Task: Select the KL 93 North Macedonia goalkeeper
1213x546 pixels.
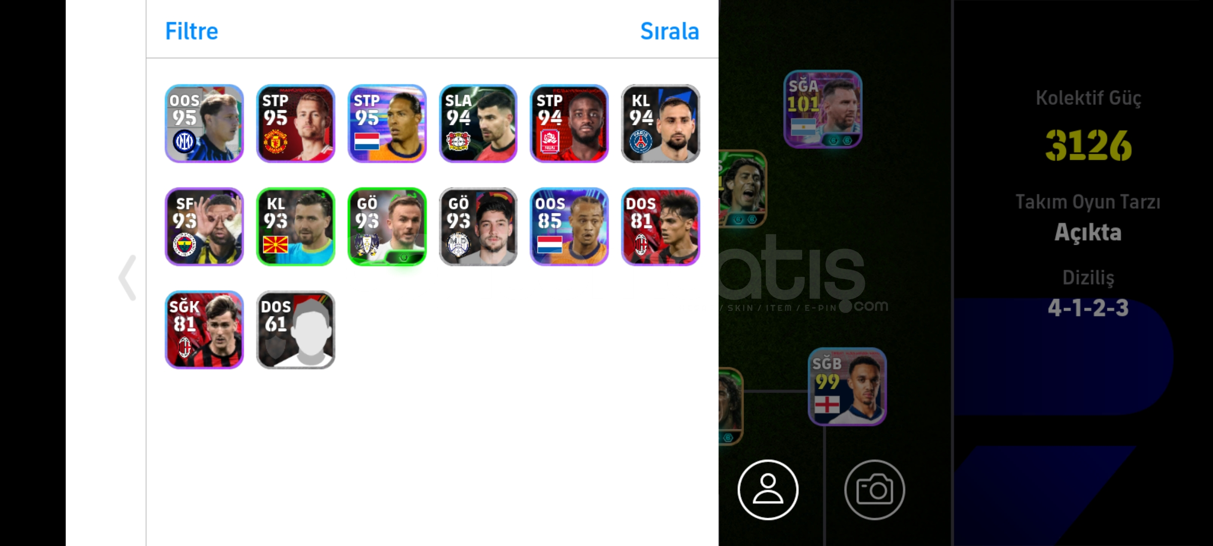Action: [x=296, y=226]
